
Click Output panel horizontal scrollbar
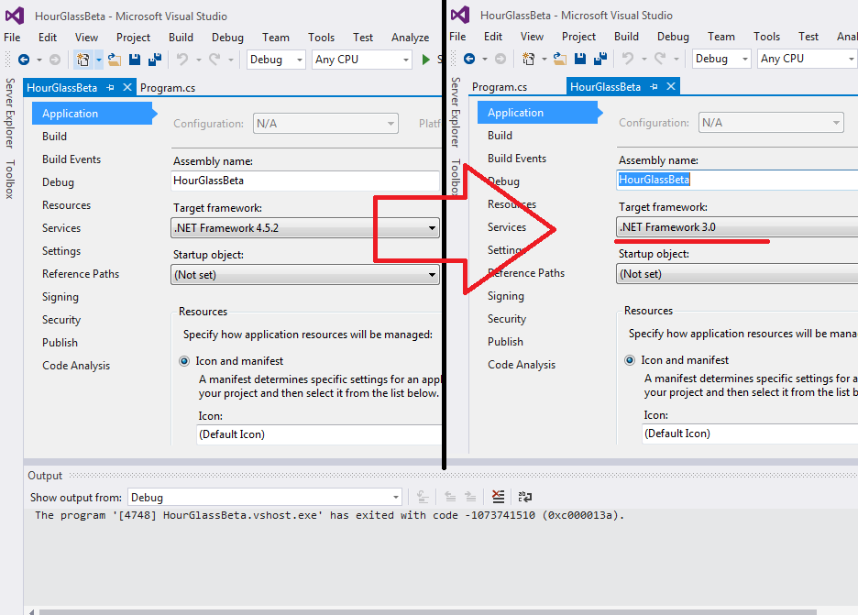[428, 611]
